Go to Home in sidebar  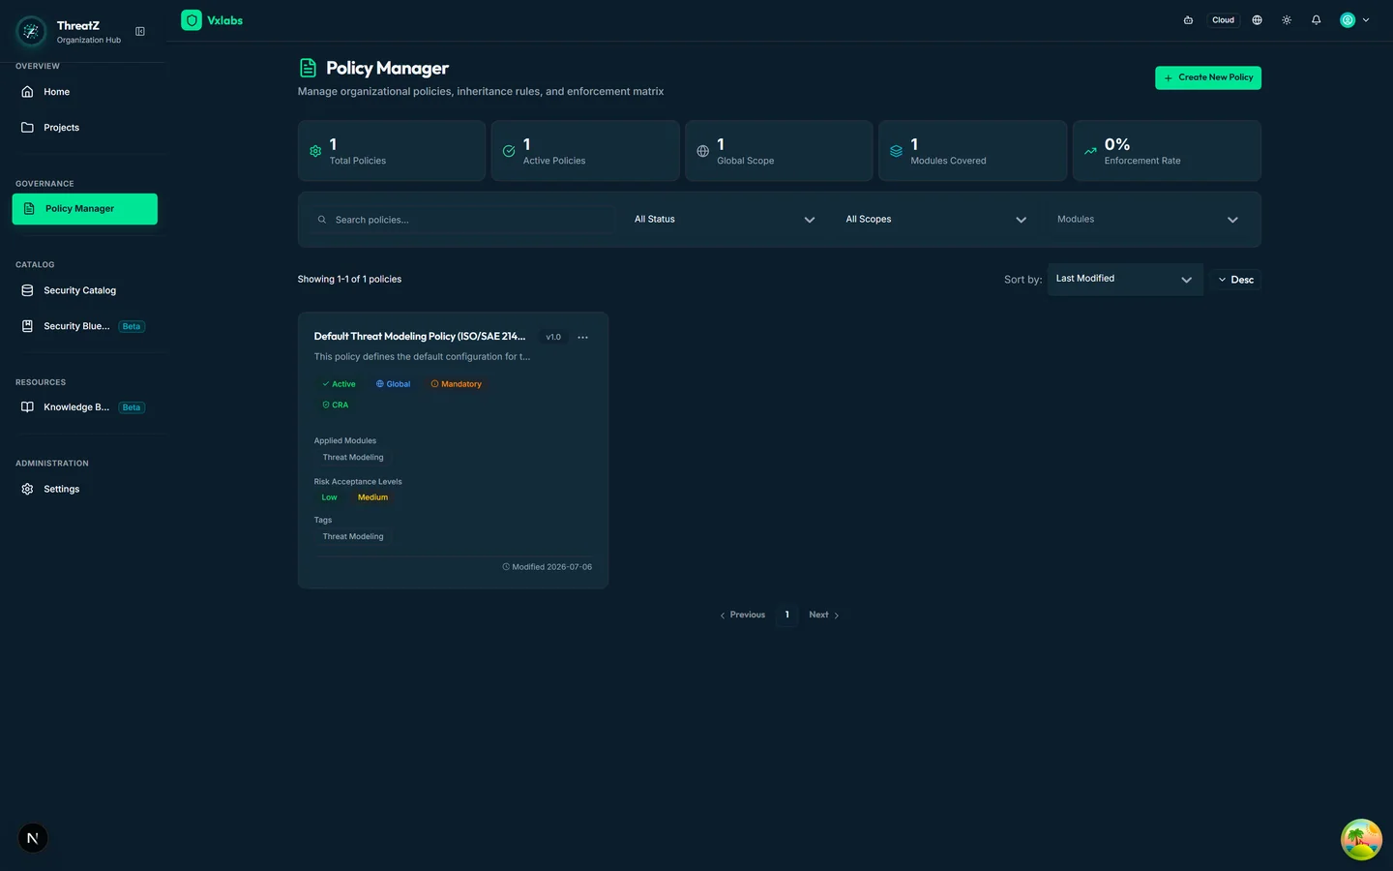(85, 92)
